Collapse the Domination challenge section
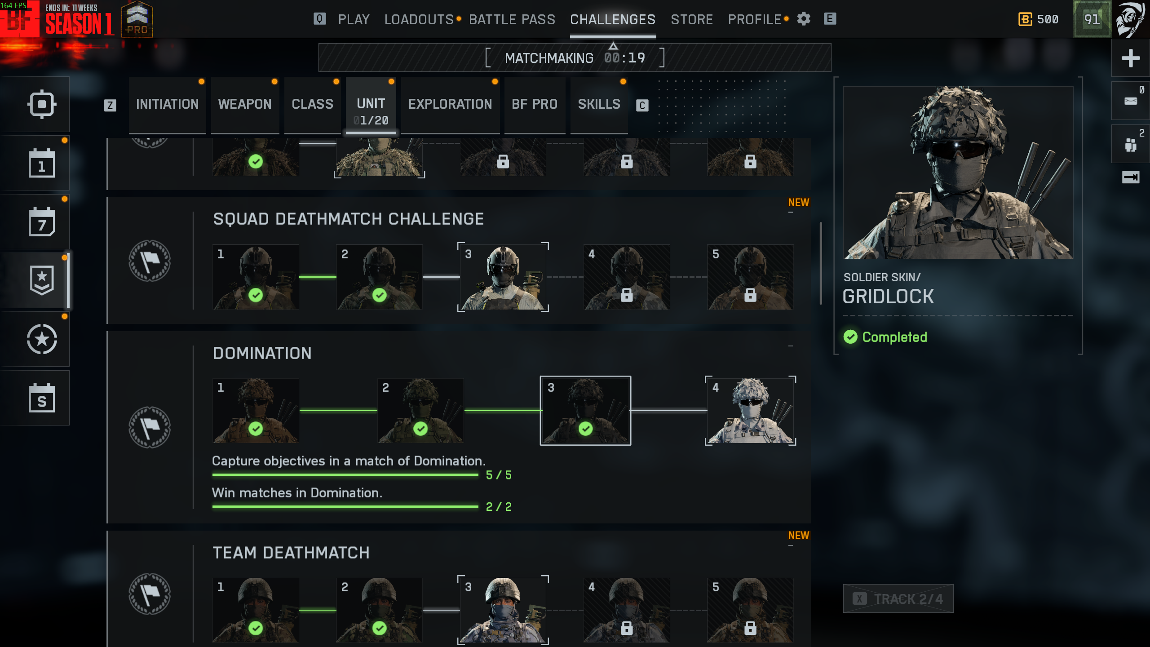 [791, 346]
